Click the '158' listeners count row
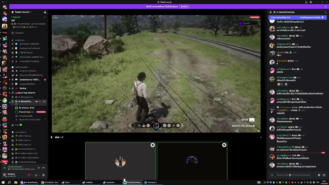 (x=30, y=116)
